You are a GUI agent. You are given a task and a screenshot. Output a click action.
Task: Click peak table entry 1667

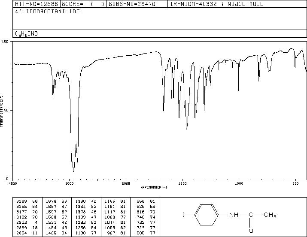tap(56, 207)
